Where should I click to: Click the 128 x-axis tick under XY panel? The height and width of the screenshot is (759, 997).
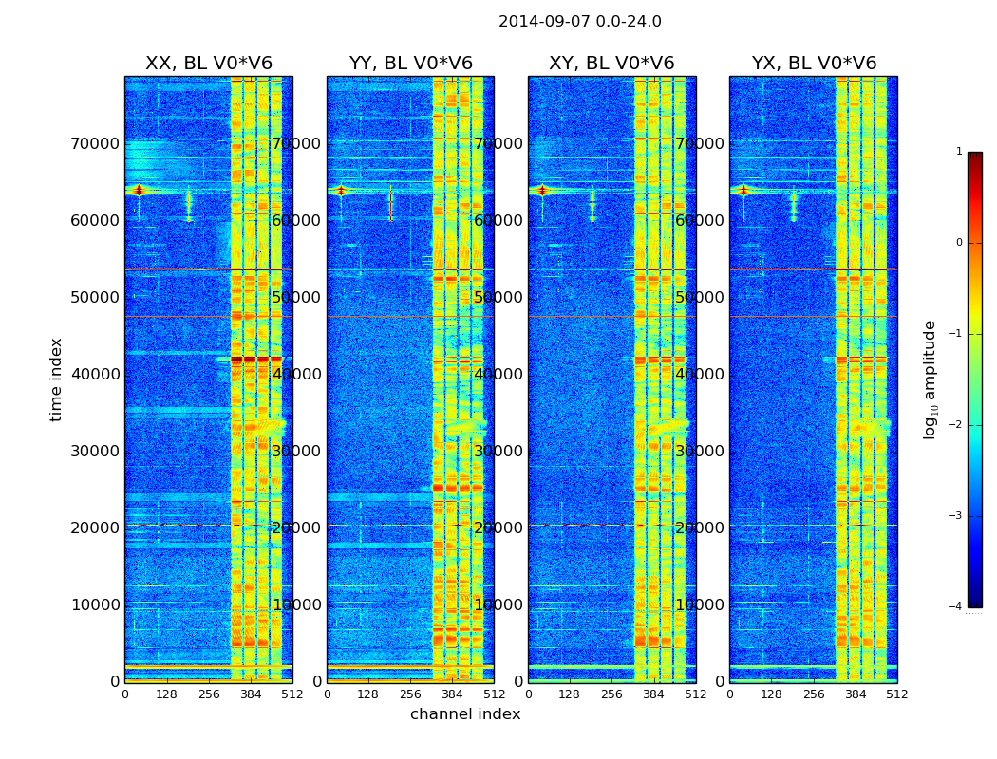pyautogui.click(x=569, y=694)
